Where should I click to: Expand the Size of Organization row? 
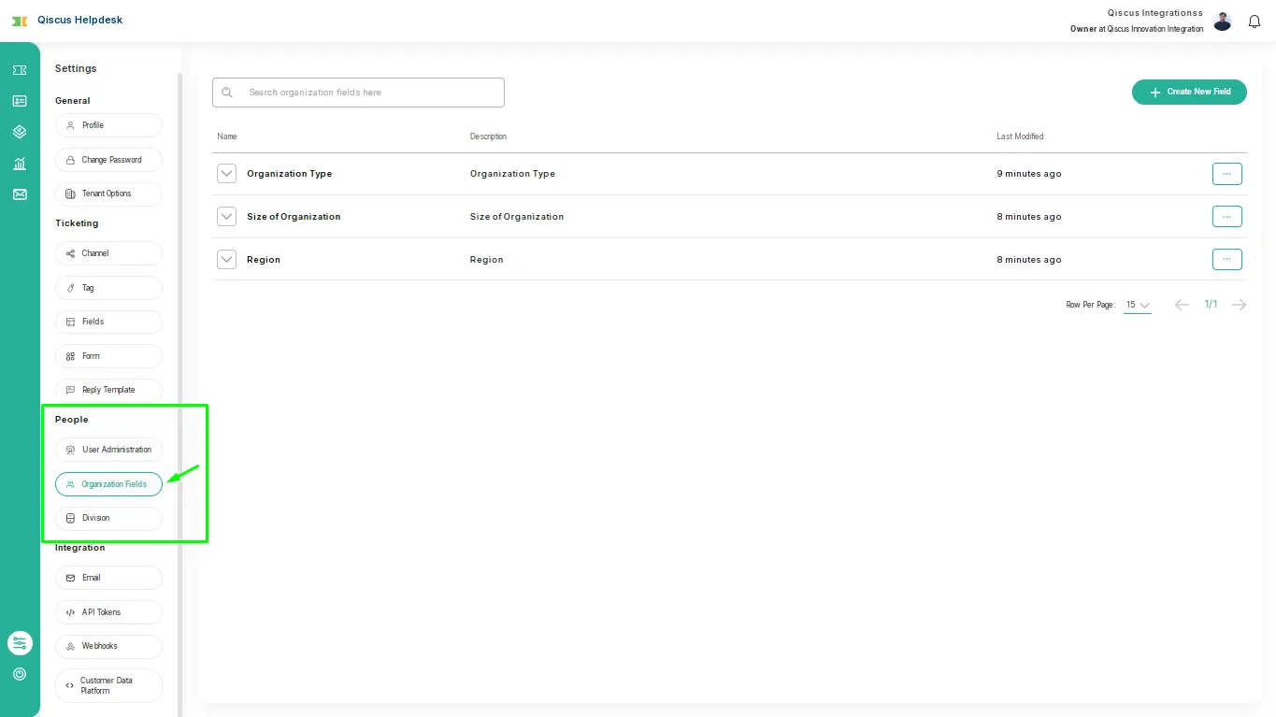(x=226, y=217)
